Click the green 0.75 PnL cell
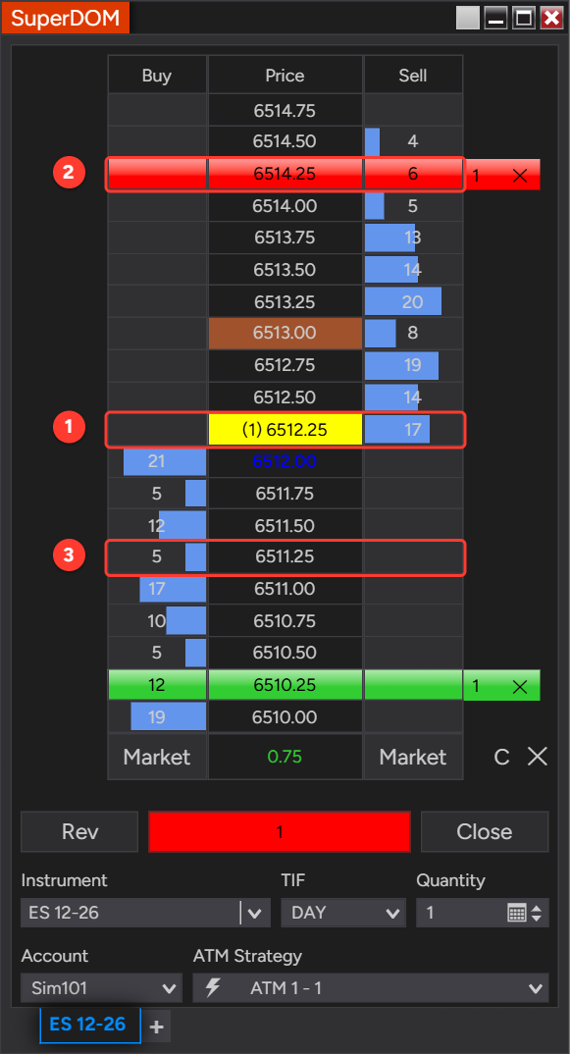570x1054 pixels. pyautogui.click(x=285, y=757)
